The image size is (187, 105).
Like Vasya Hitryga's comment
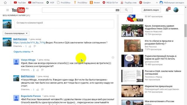38,70
